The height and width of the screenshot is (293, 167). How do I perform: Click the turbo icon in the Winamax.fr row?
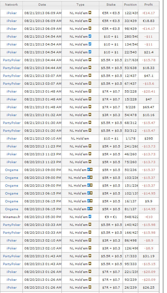pyautogui.click(x=90, y=217)
